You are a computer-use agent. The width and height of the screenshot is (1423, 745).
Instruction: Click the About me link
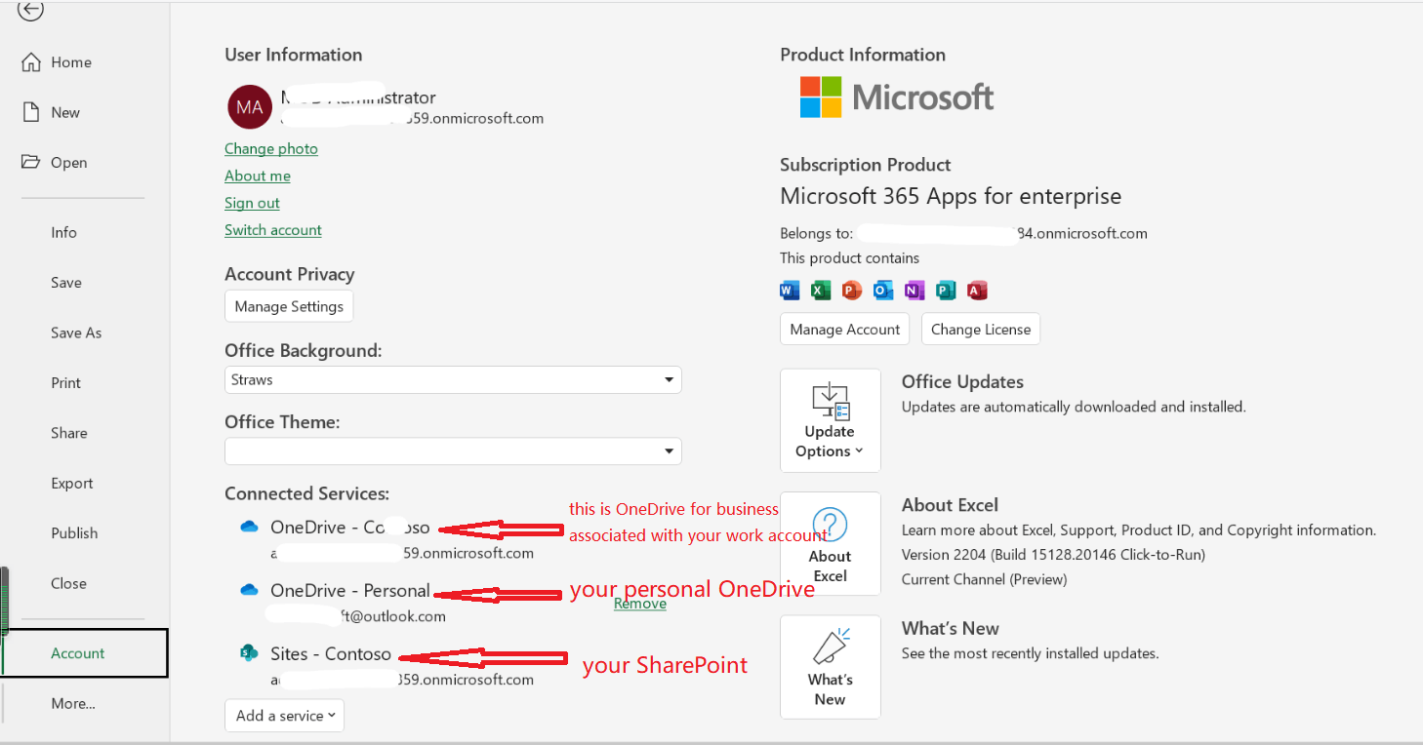(x=258, y=176)
